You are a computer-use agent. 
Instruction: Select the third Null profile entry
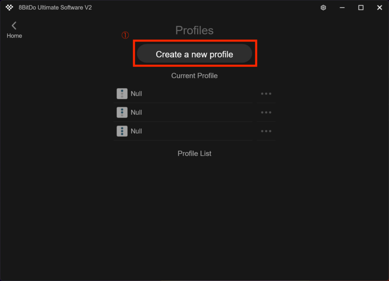coord(136,131)
